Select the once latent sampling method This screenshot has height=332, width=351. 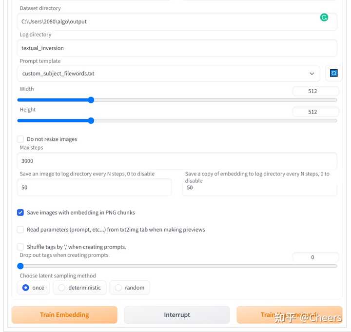pos(26,288)
